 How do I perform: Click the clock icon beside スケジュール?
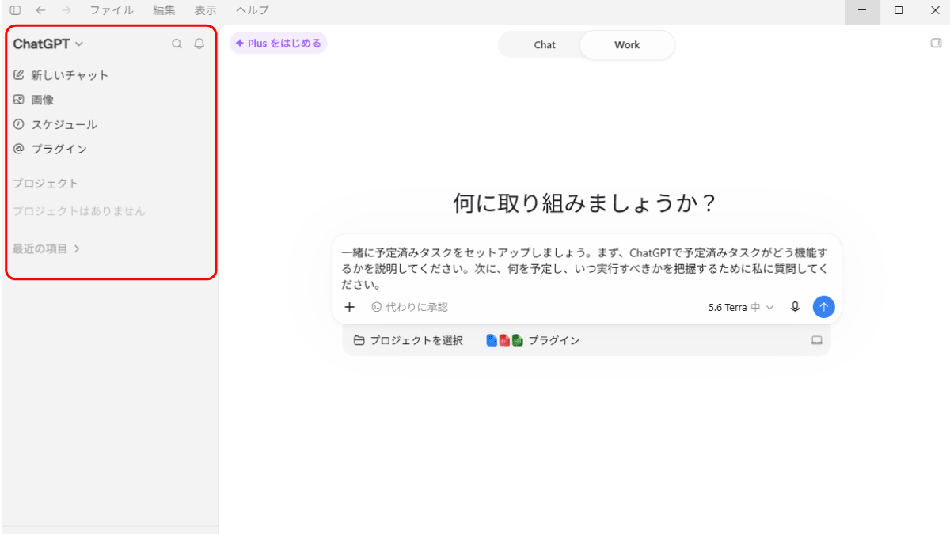point(19,124)
